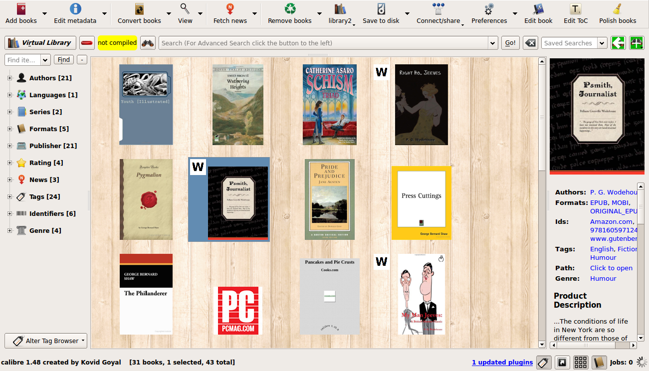Select News [3] in the tag browser
Image resolution: width=649 pixels, height=371 pixels.
click(x=44, y=180)
